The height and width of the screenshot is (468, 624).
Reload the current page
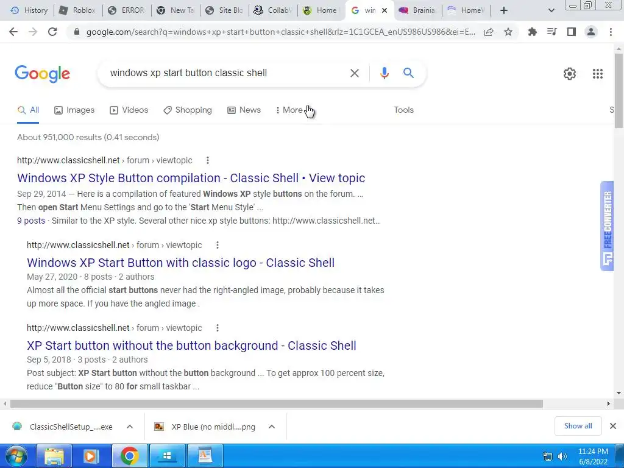click(x=52, y=32)
